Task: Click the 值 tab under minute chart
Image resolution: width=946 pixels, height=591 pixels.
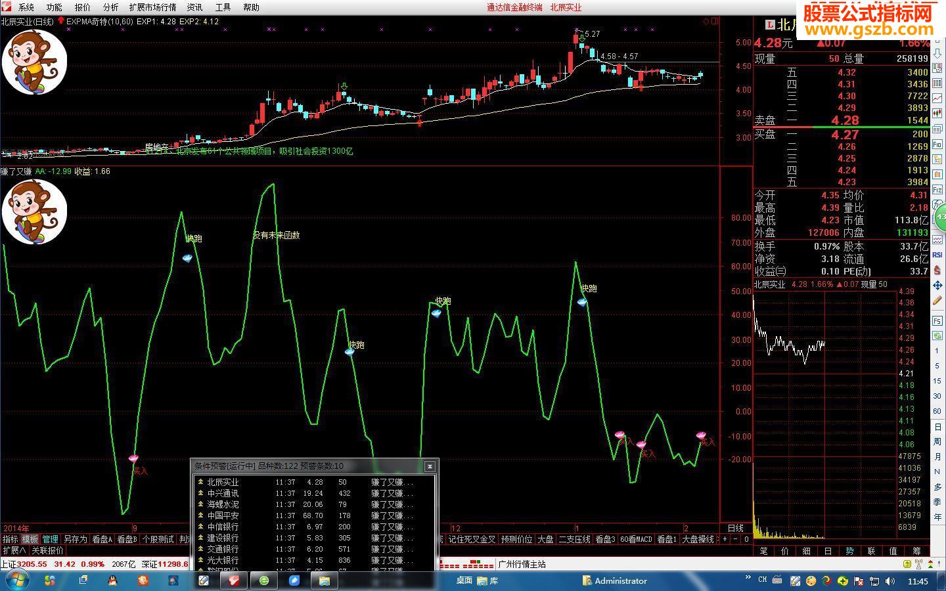Action: tap(893, 551)
